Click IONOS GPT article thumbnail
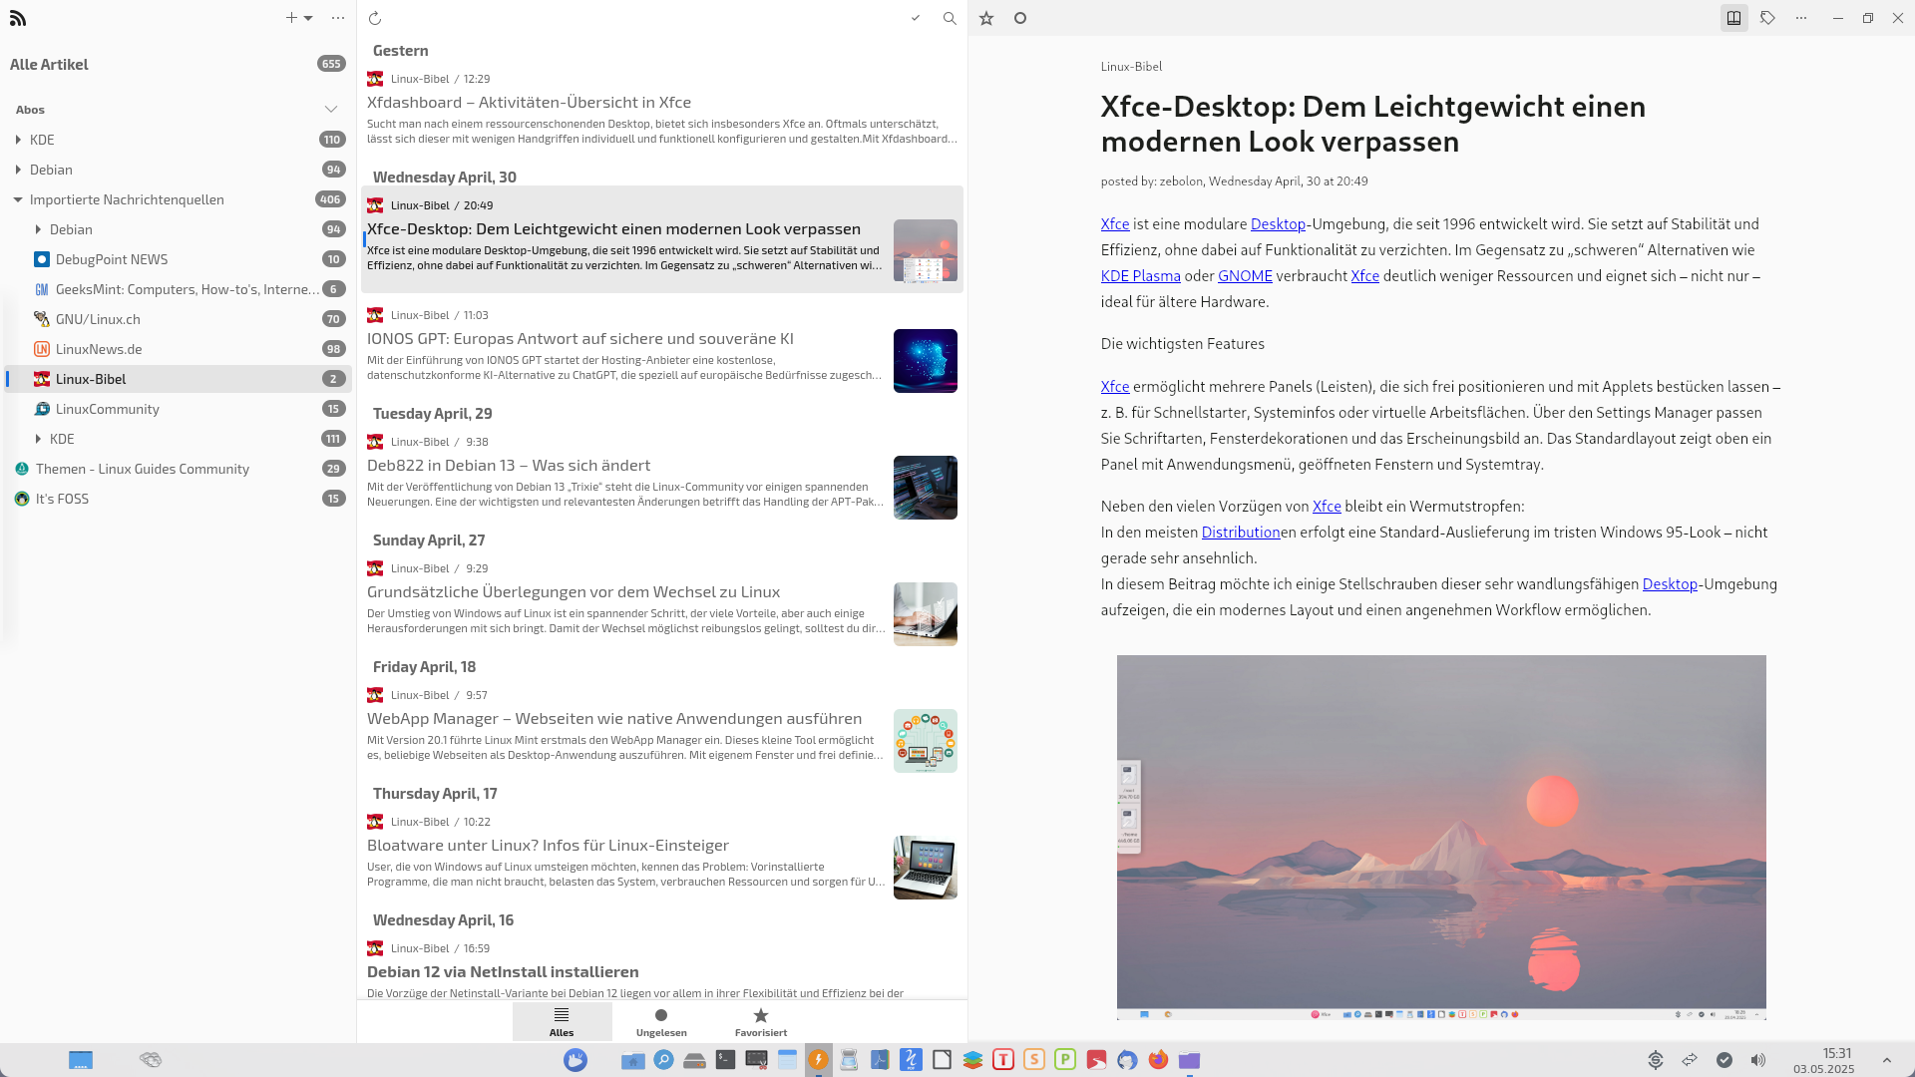Viewport: 1915px width, 1077px height. pos(926,361)
